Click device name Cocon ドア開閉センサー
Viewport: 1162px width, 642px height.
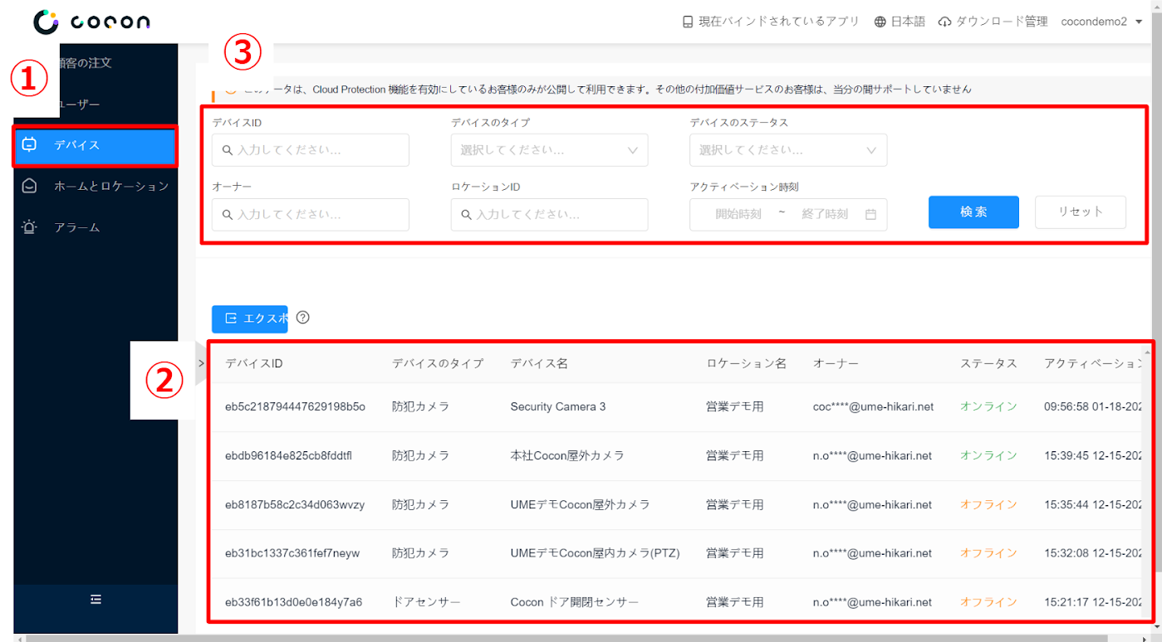tap(575, 602)
